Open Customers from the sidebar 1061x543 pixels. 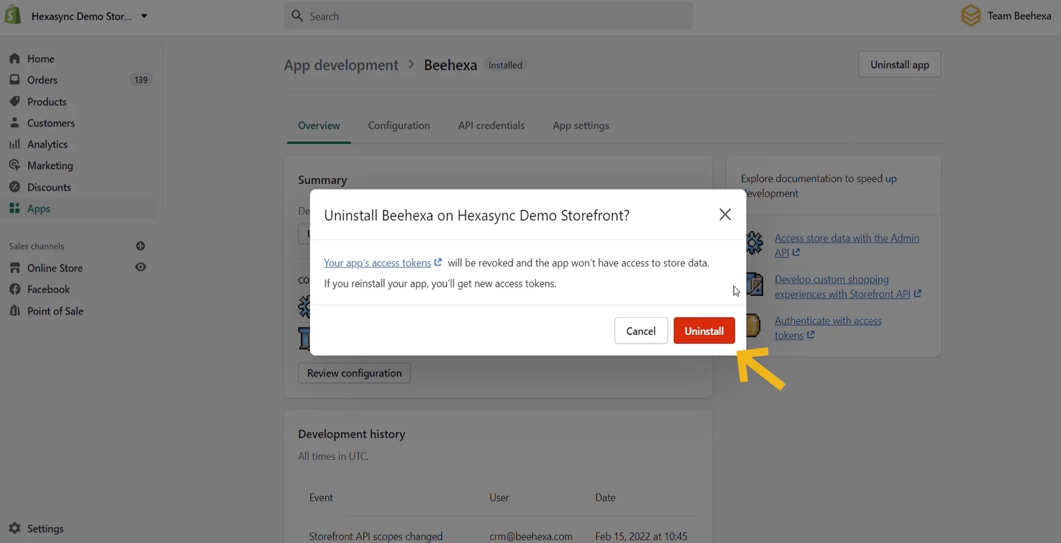[x=51, y=123]
